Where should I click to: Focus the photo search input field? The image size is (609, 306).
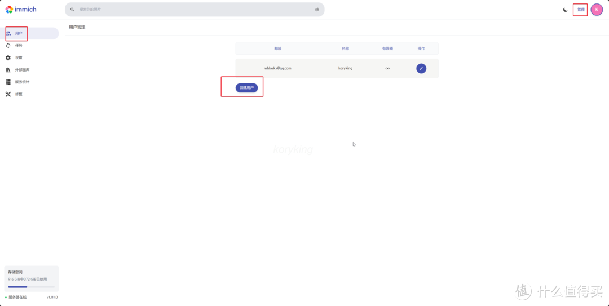click(195, 10)
